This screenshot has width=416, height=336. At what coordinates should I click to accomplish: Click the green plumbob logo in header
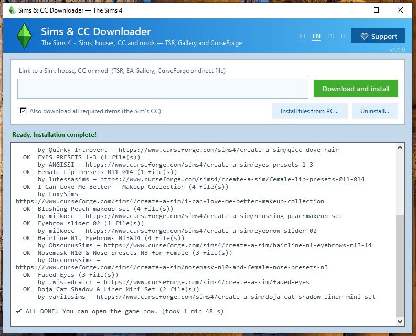[x=24, y=36]
